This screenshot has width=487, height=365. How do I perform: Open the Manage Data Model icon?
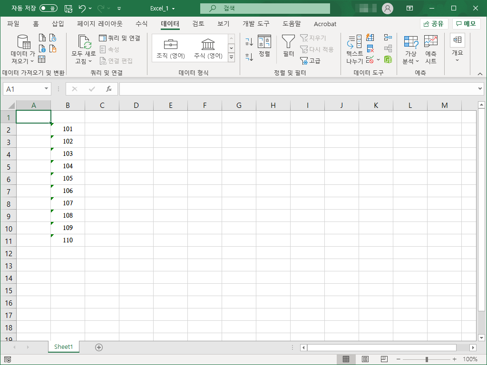(x=388, y=59)
